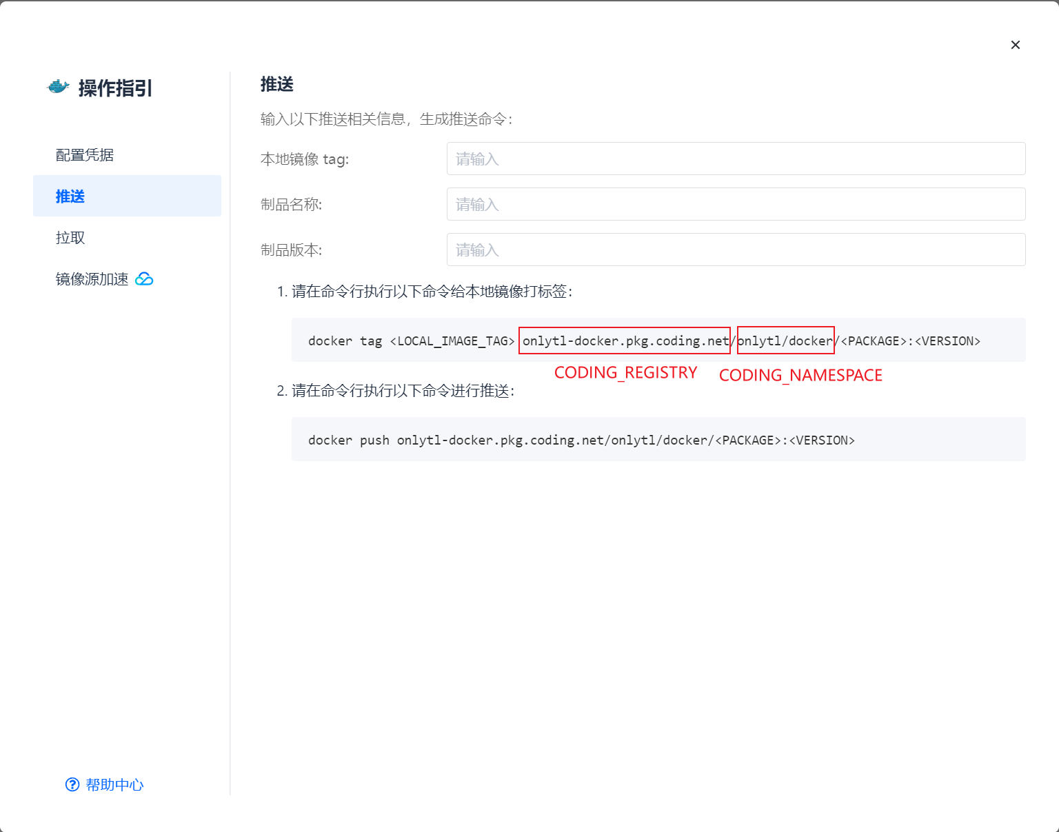Click the docker tag command code block
The image size is (1059, 832).
click(658, 340)
